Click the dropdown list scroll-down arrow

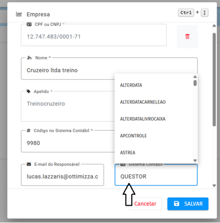point(195,161)
